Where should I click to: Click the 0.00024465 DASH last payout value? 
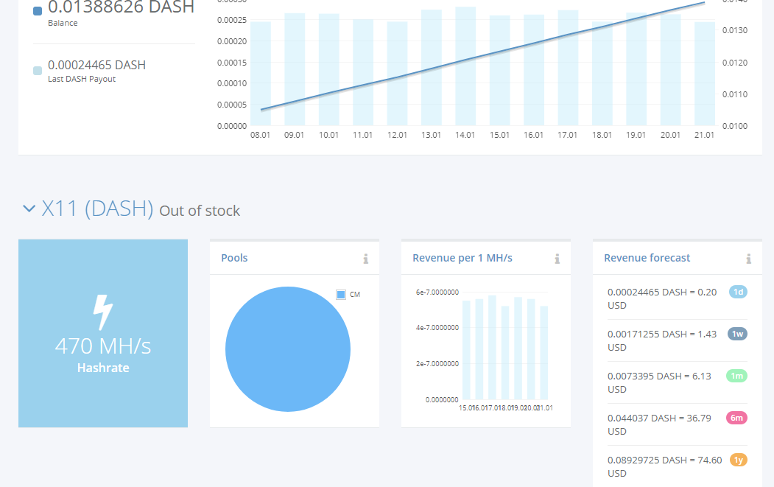96,65
